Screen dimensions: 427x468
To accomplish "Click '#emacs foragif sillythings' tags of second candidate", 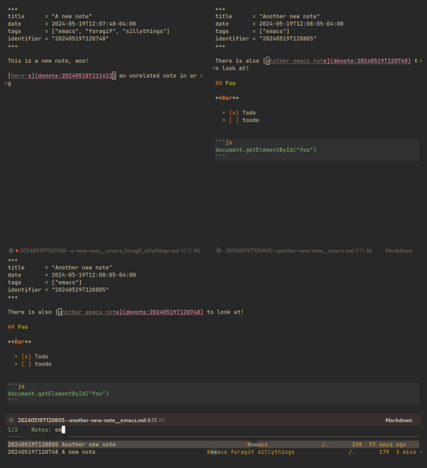I will tap(250, 452).
